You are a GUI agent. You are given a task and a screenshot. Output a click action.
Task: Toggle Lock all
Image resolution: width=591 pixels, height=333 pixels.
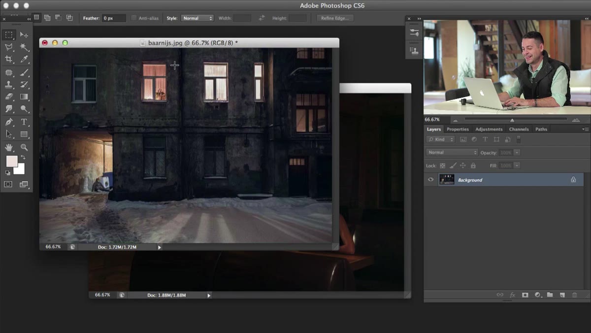point(473,166)
